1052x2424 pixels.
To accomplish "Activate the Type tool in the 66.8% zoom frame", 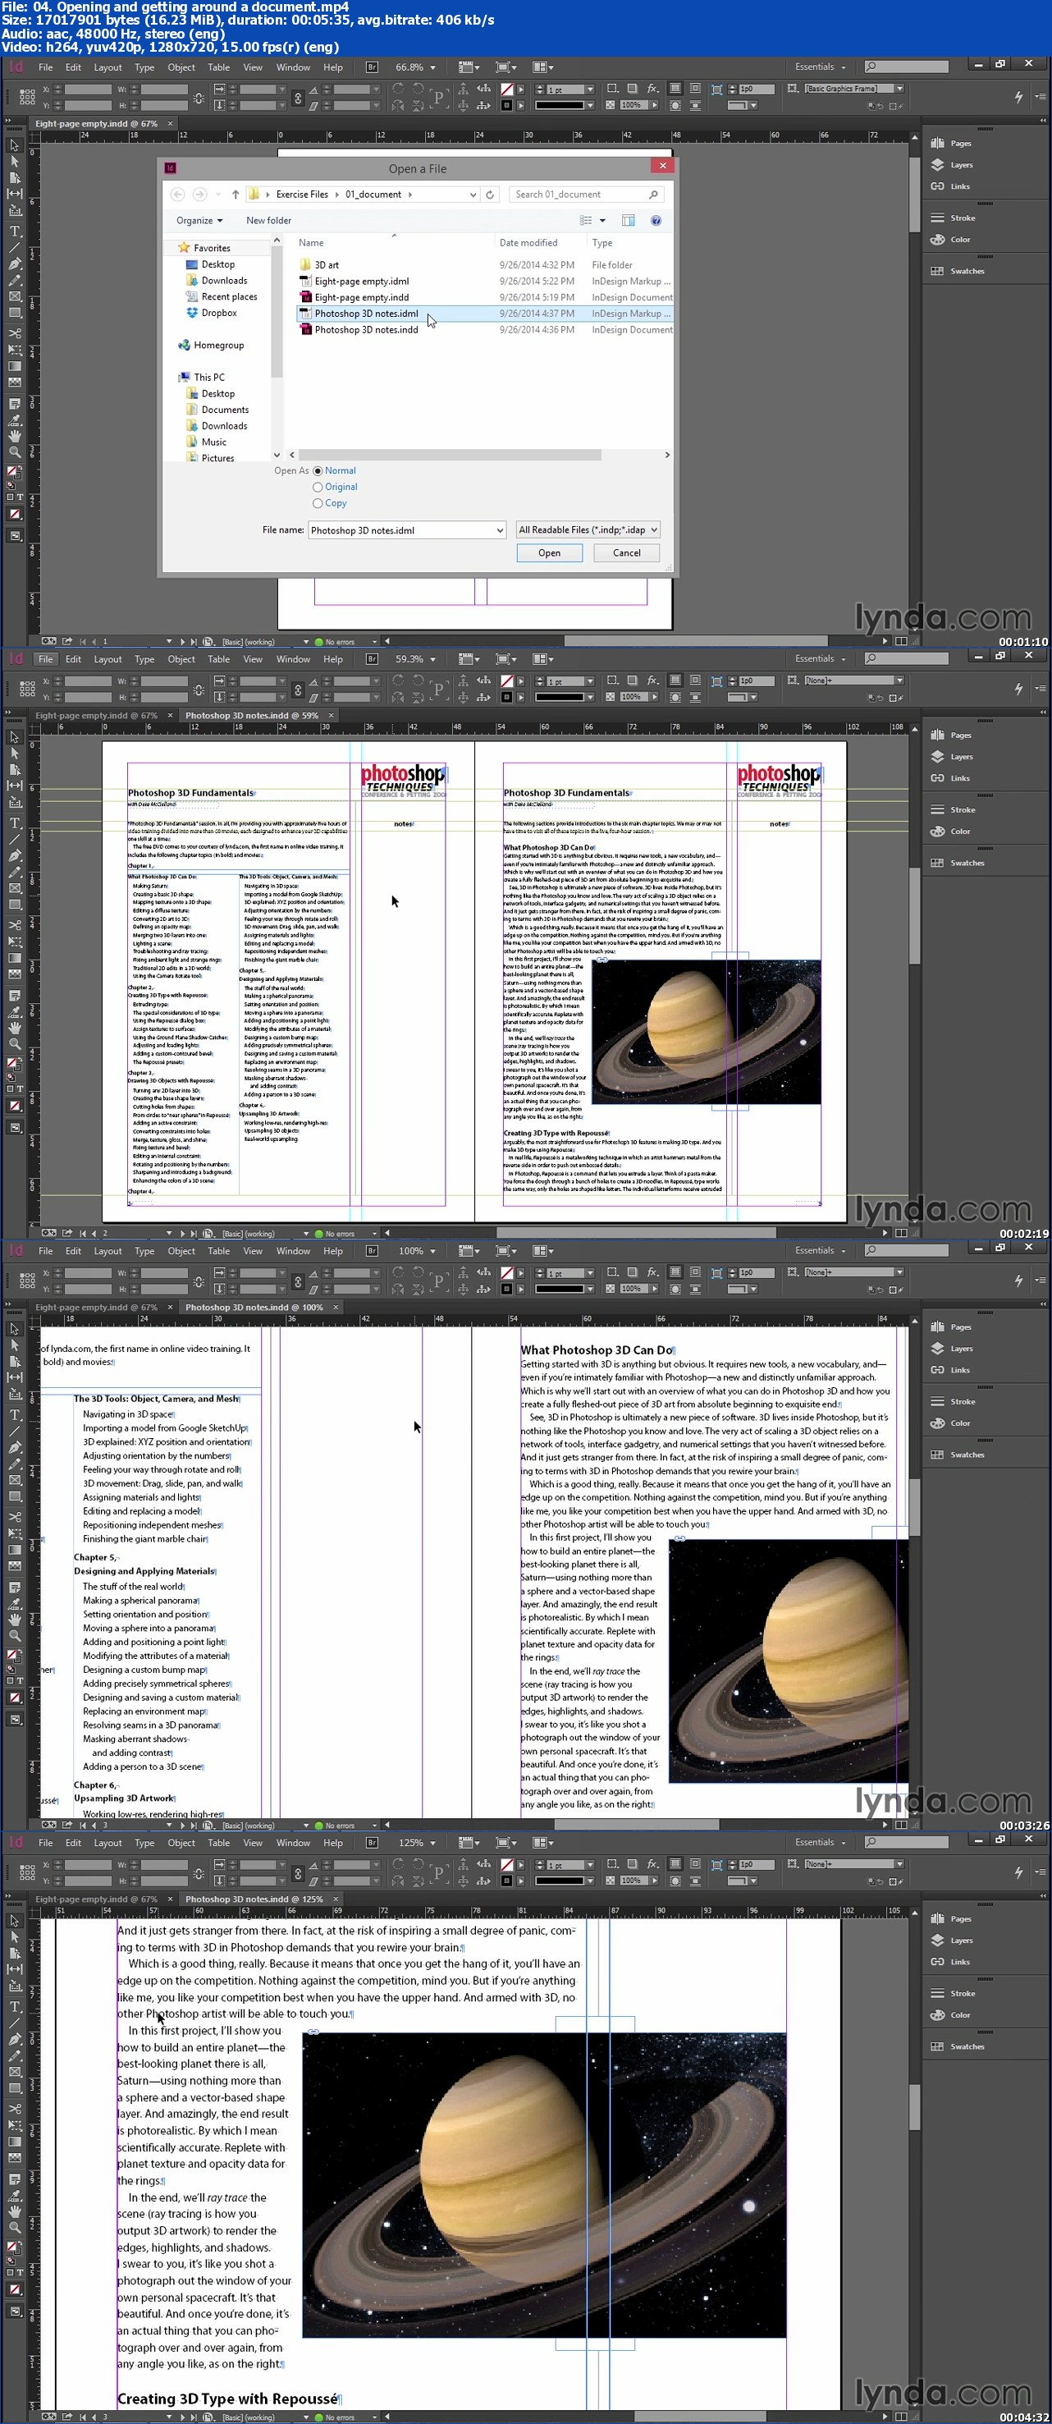I will click(15, 231).
